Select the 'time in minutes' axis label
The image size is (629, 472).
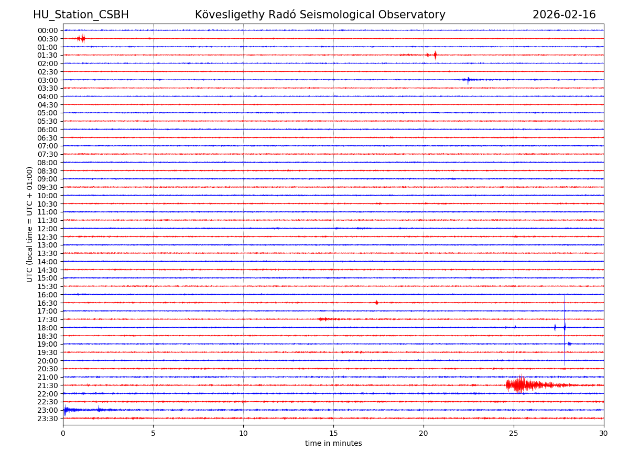333,444
